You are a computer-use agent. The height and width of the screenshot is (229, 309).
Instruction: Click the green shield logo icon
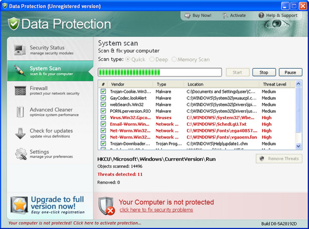13,24
